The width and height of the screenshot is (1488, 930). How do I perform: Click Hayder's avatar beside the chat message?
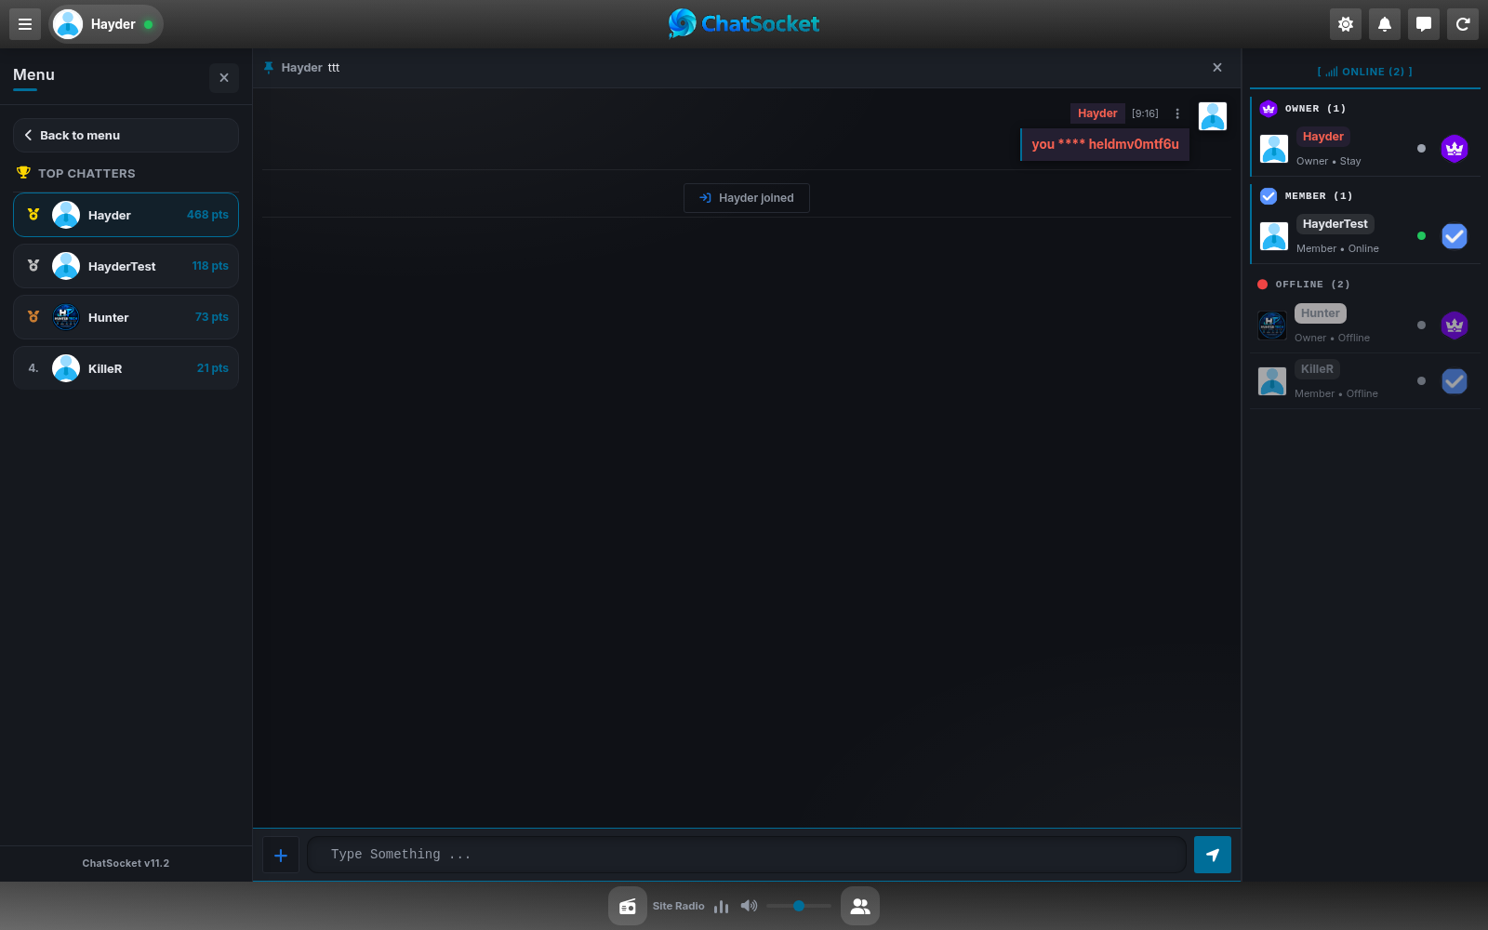[x=1213, y=116]
